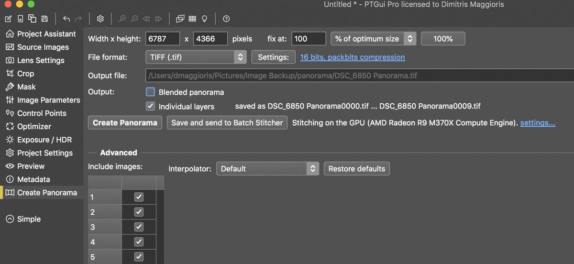Click the new project icon in toolbar
Screen dimensions: 574x264
tap(8, 19)
